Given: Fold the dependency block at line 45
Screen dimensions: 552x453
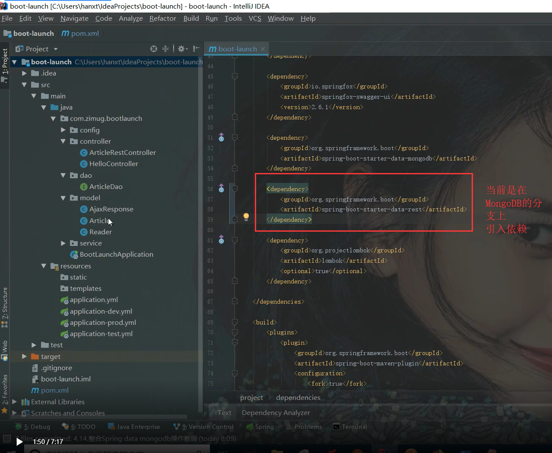Looking at the screenshot, I should 235,76.
